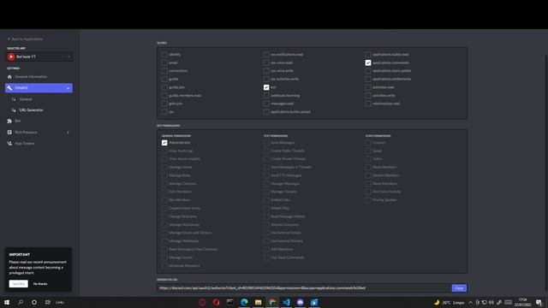This screenshot has height=308, width=548.
Task: Open the App Testers page
Action: point(25,144)
